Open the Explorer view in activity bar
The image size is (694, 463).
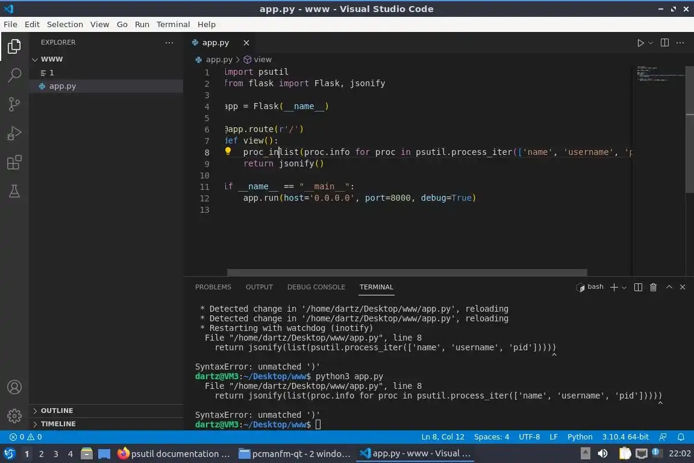pos(14,46)
